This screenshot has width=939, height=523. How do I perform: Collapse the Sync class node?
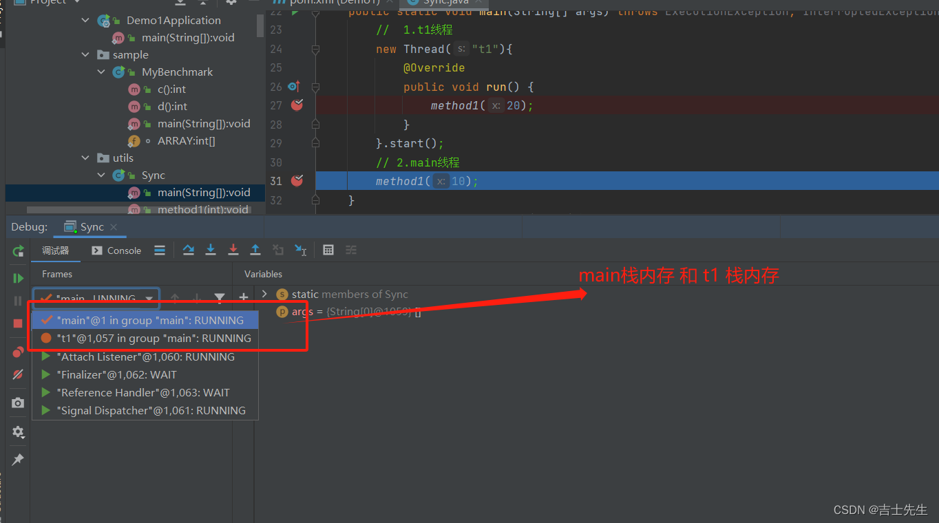101,175
